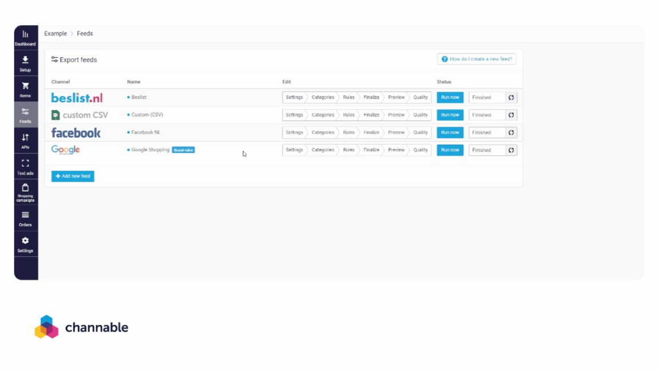Image resolution: width=659 pixels, height=370 pixels.
Task: Open Quality step for Google Shopping feed
Action: [420, 150]
